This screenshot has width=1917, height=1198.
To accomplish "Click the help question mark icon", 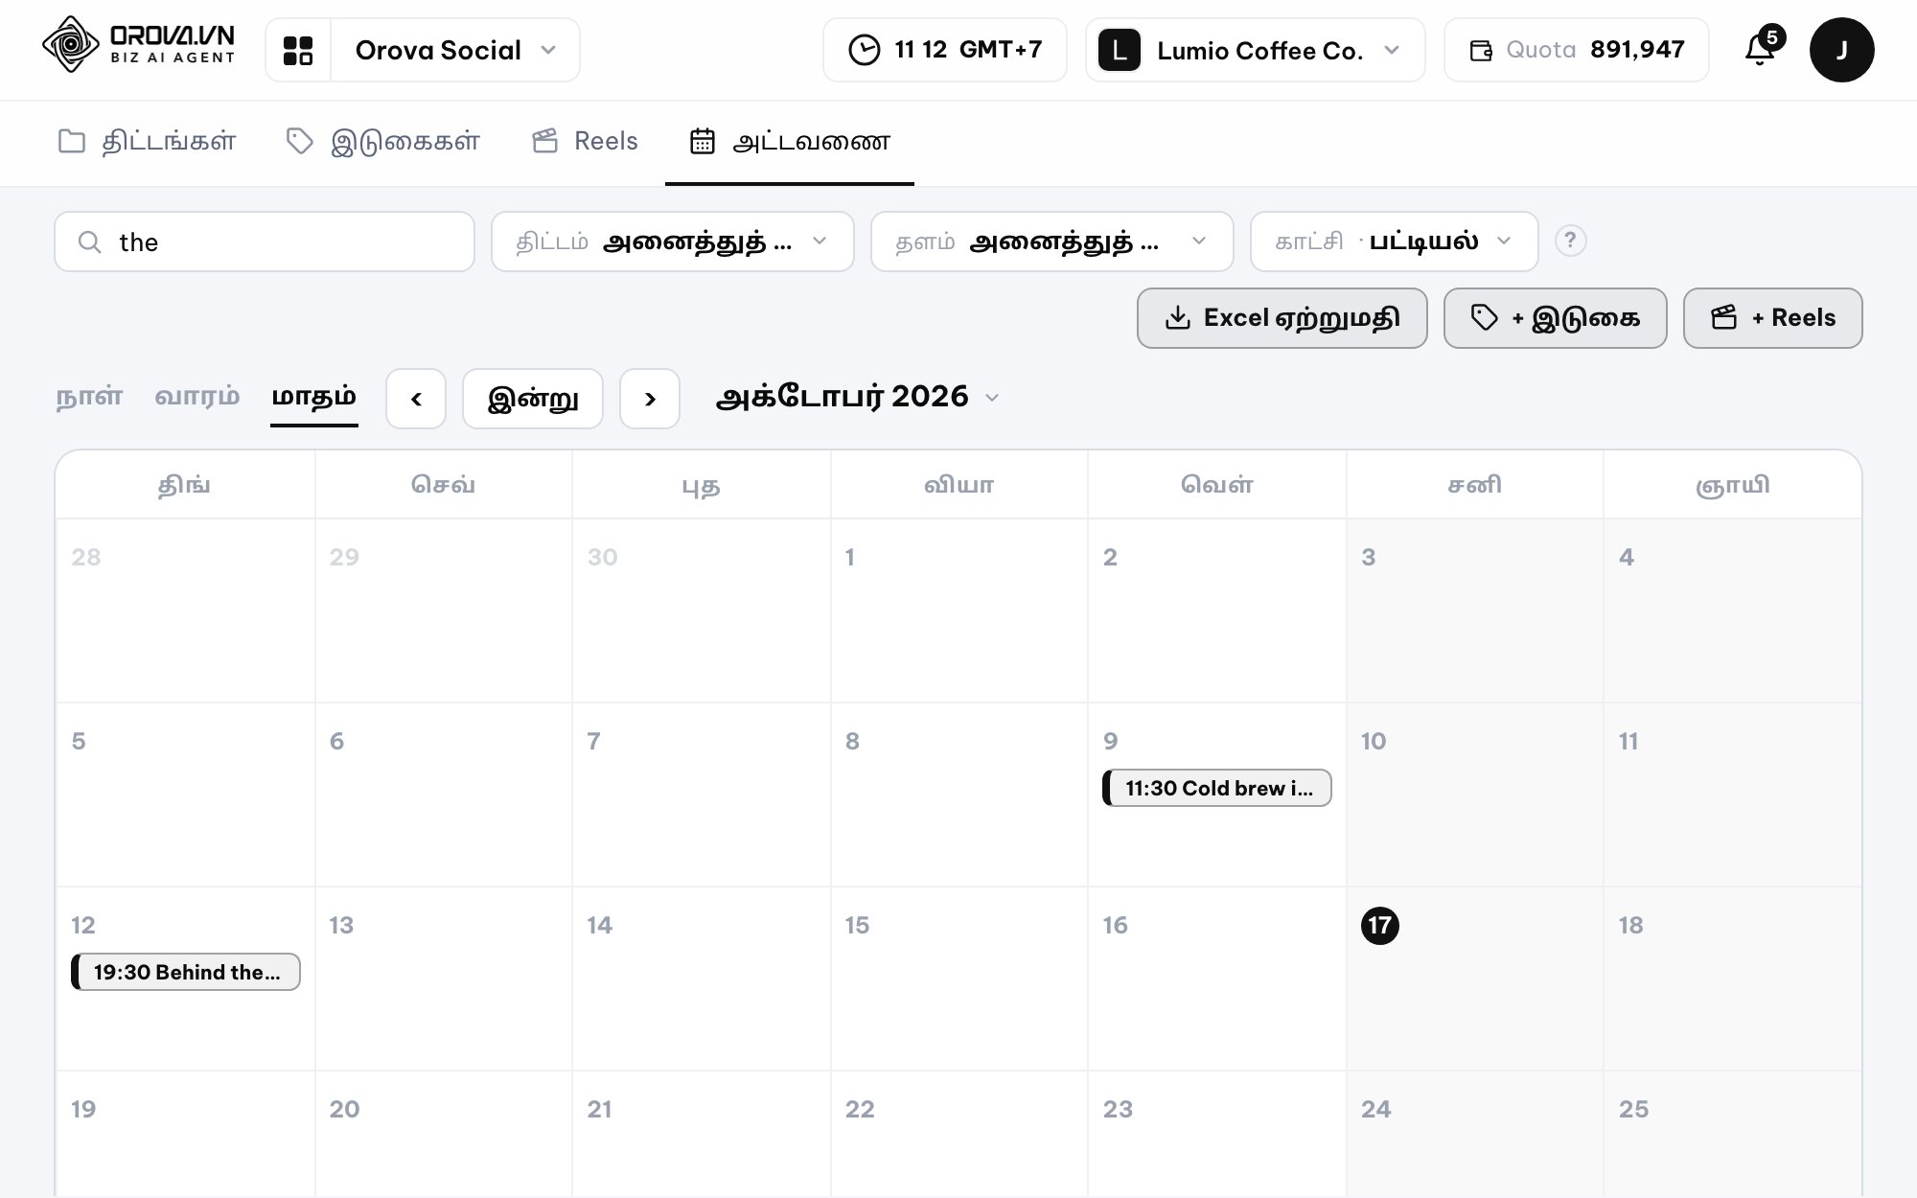I will (x=1570, y=241).
